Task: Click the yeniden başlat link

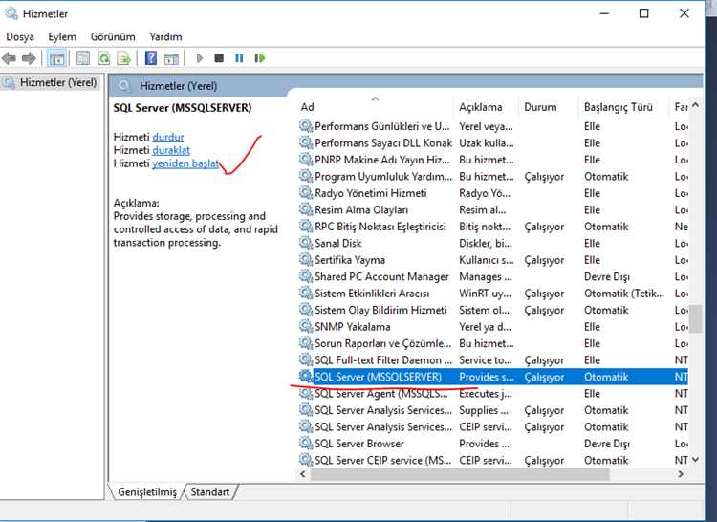Action: pos(185,163)
